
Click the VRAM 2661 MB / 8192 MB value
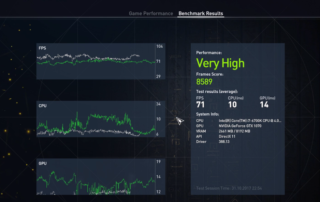(234, 131)
